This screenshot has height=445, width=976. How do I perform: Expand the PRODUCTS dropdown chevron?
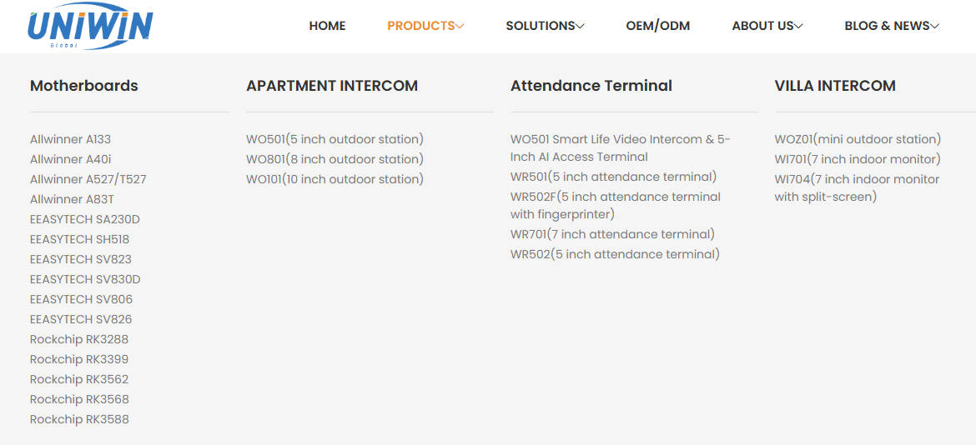(460, 27)
